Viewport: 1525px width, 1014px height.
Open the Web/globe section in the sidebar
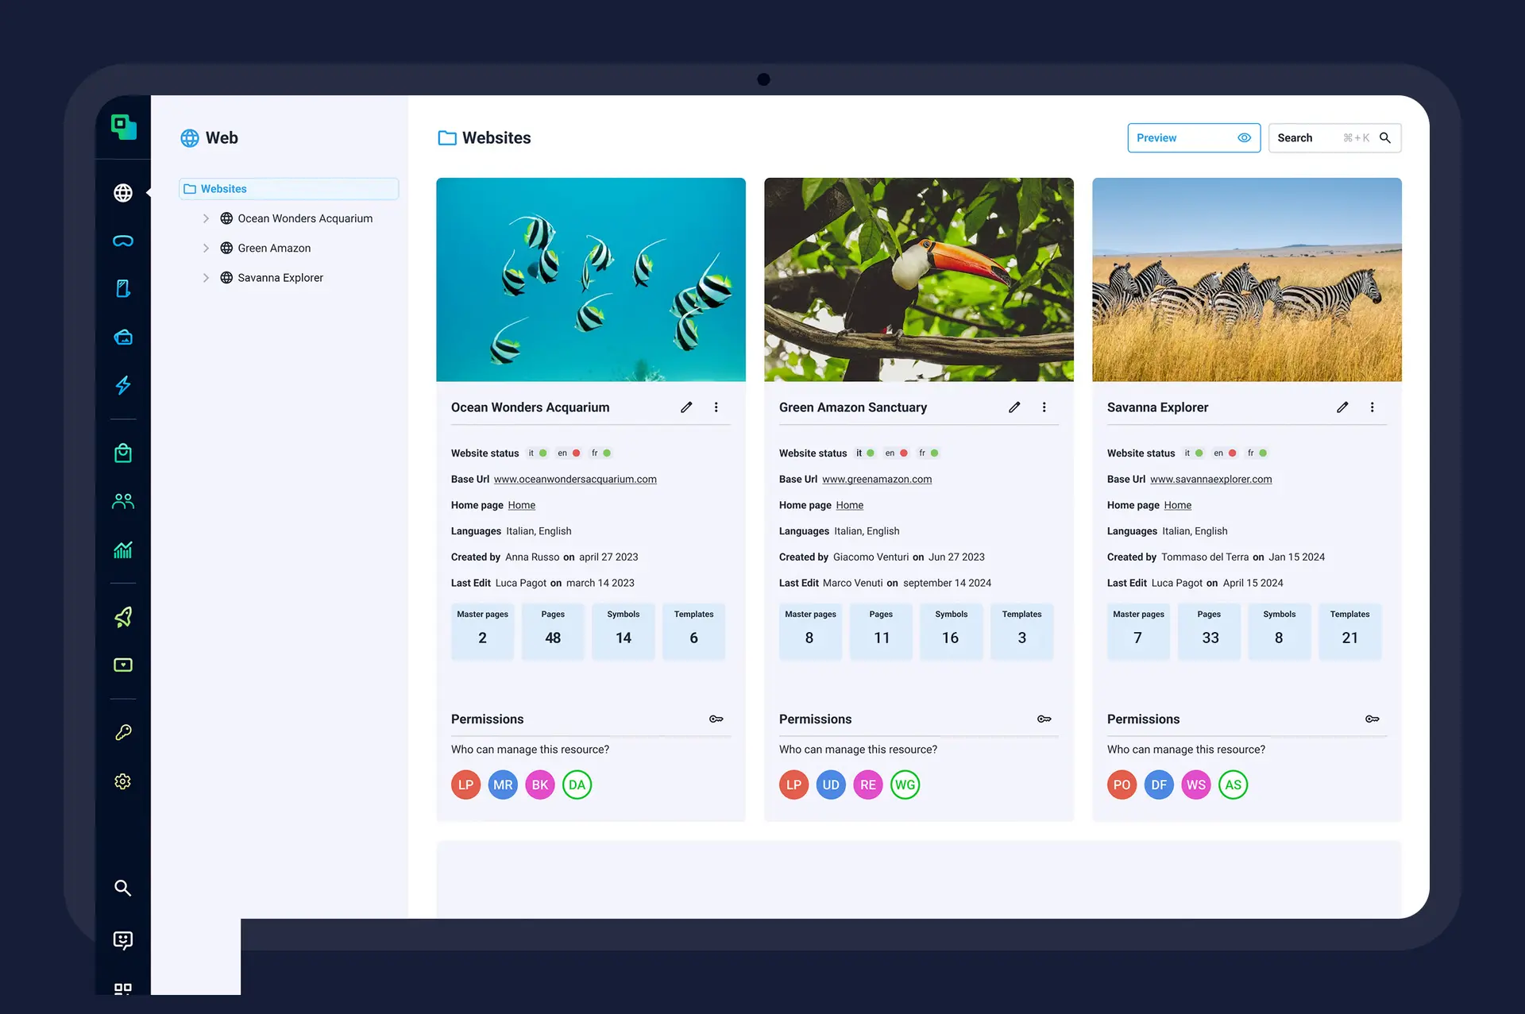(123, 193)
